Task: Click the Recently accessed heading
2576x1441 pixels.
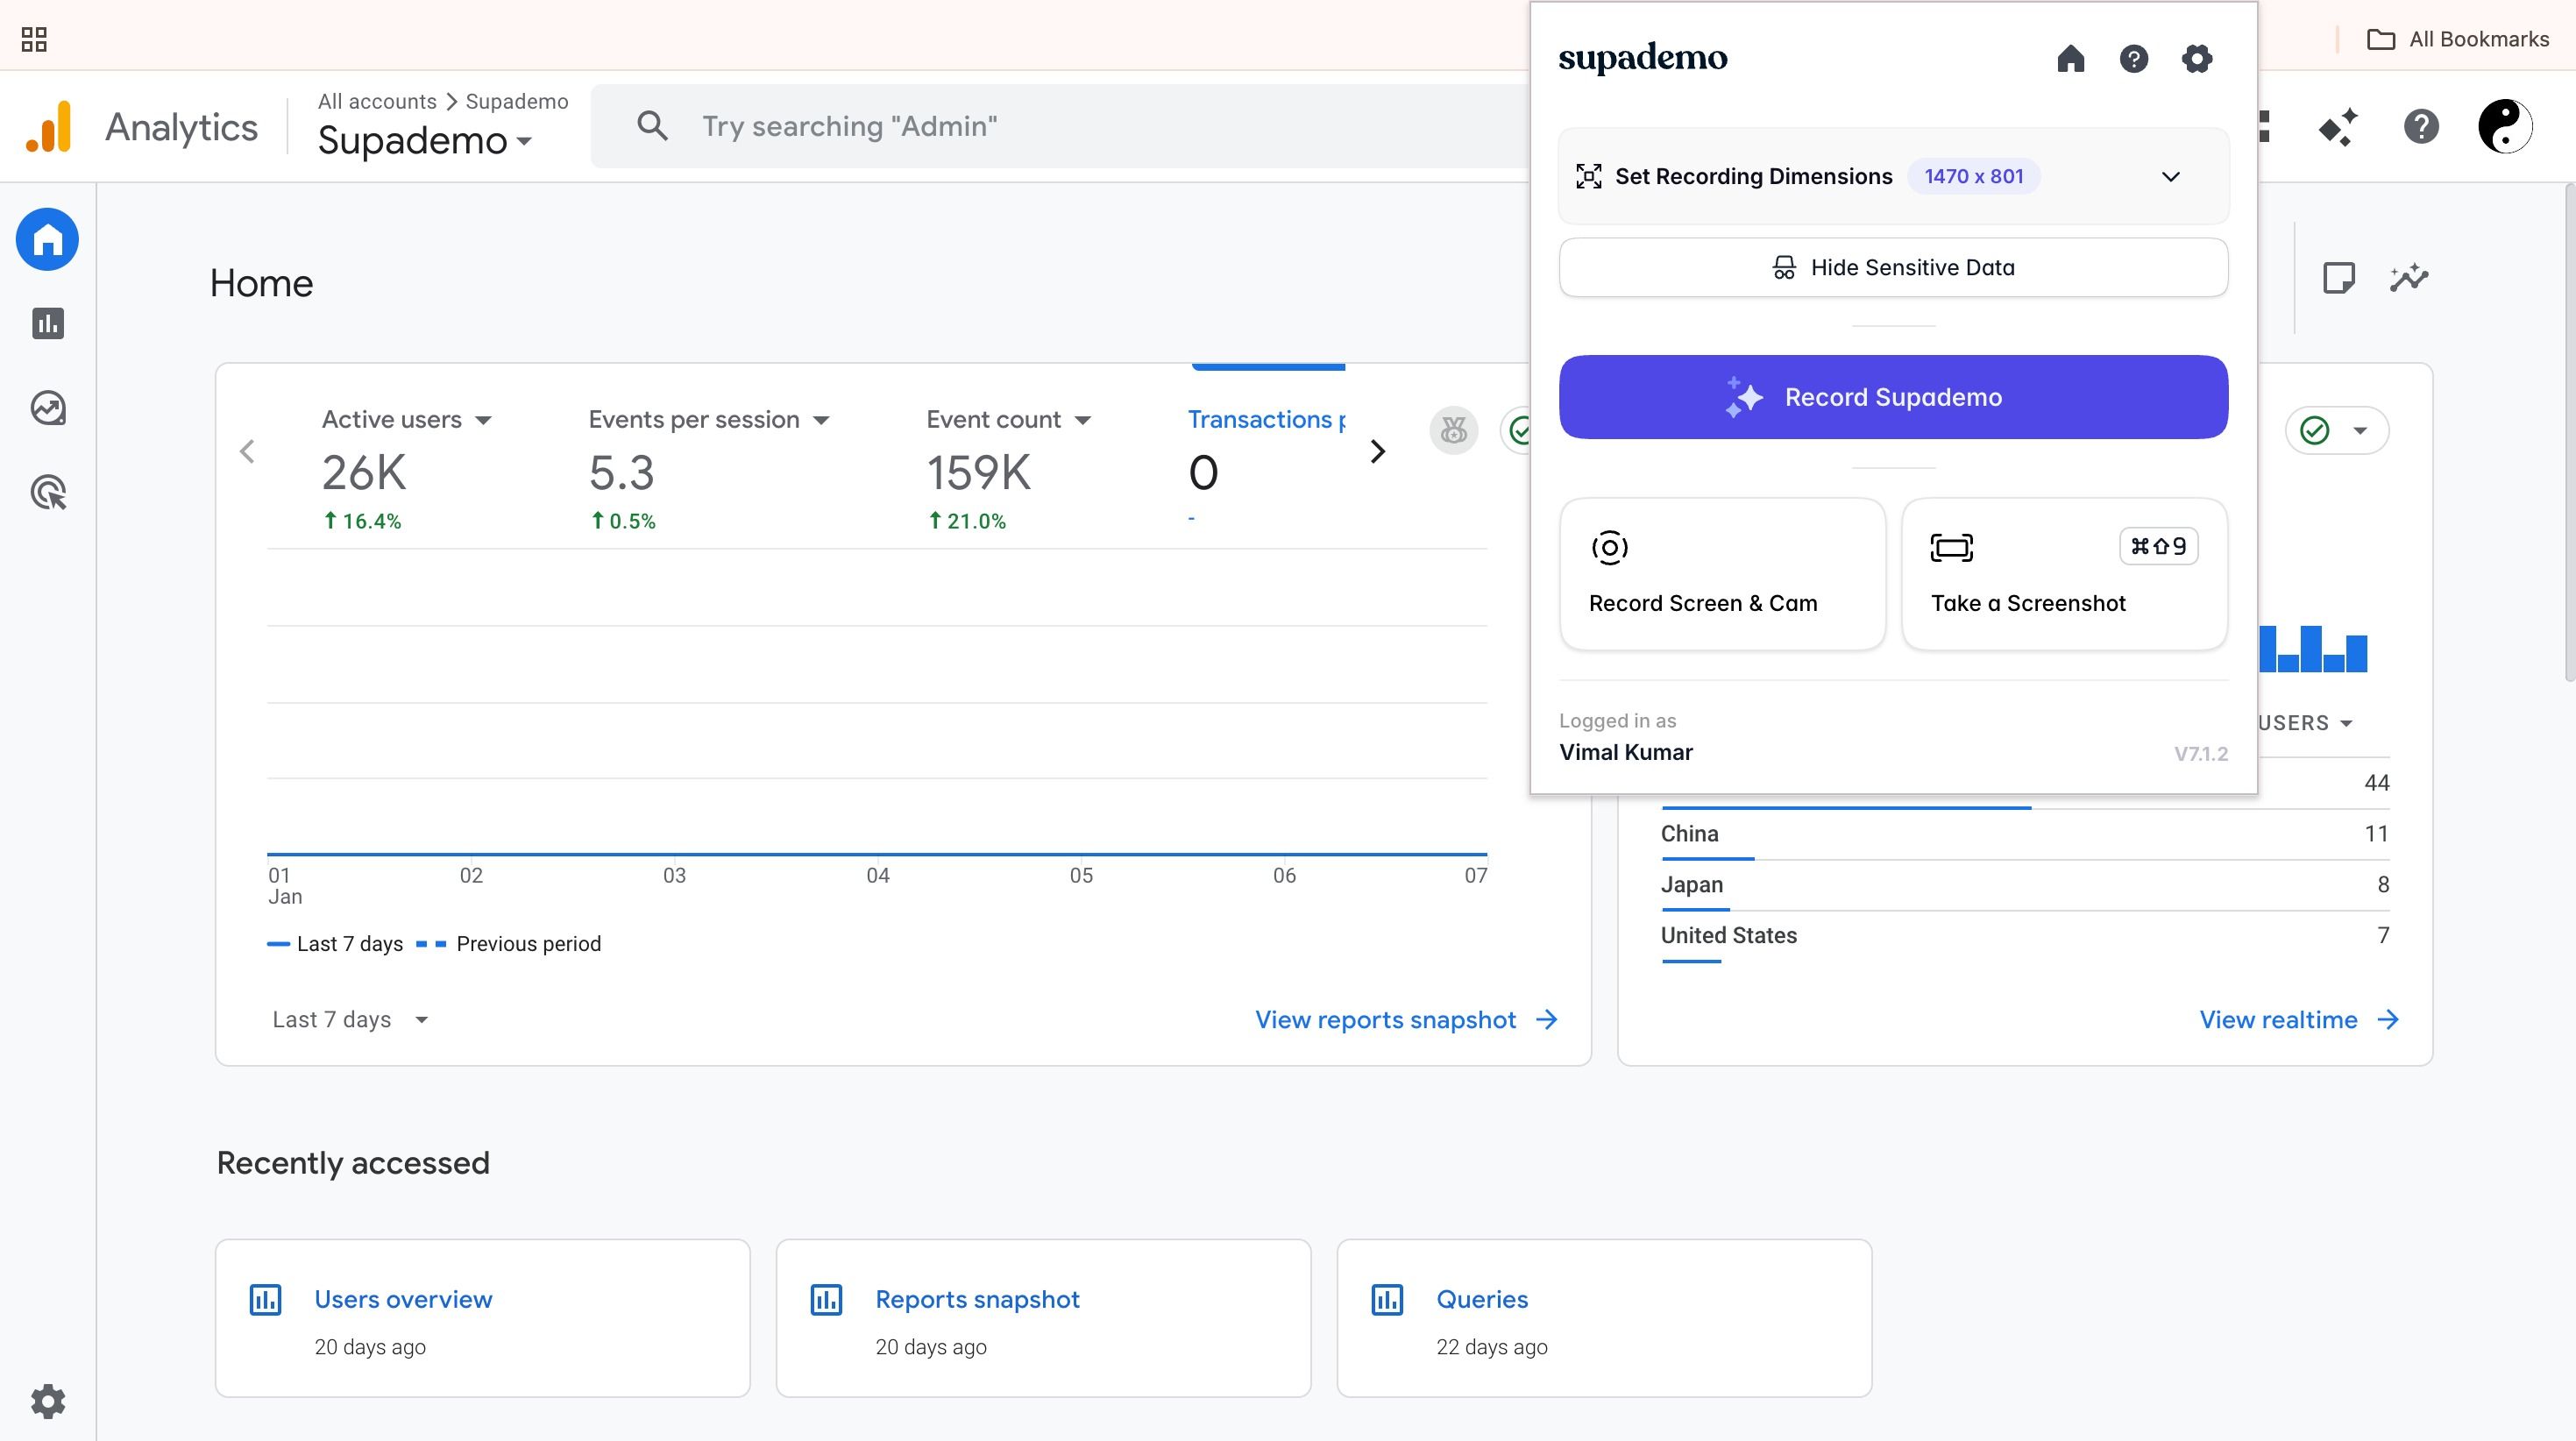Action: (x=353, y=1163)
